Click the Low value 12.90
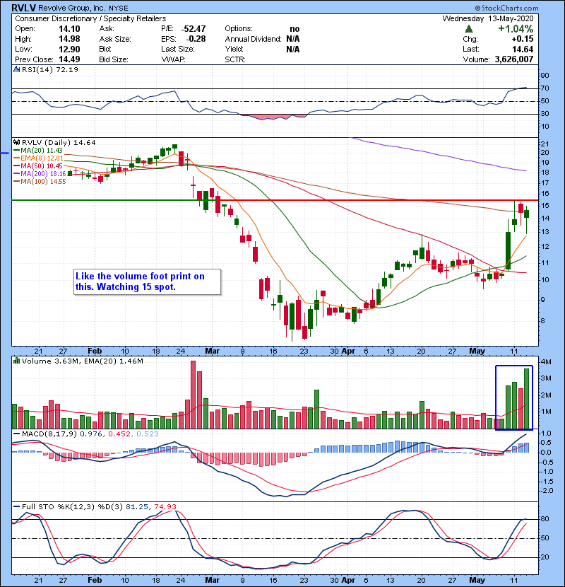Viewport: 565px width, 587px height. click(x=69, y=49)
